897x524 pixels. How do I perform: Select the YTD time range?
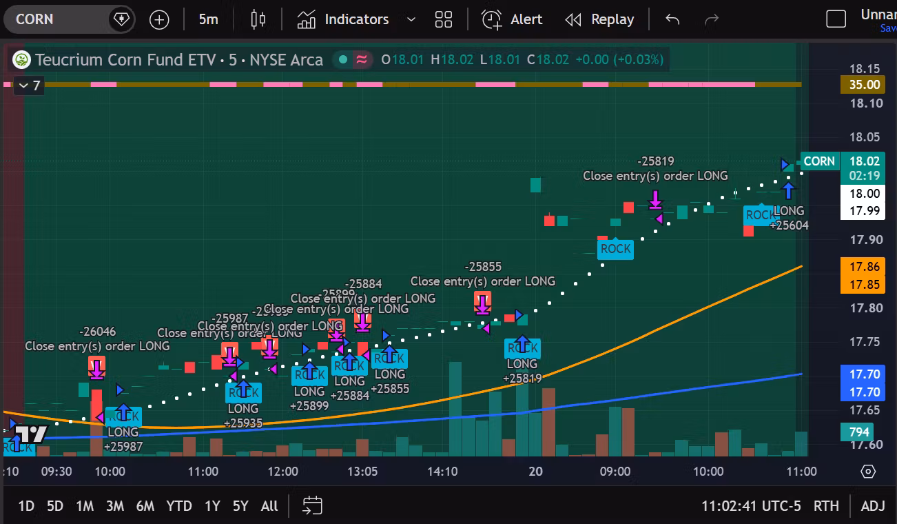(x=179, y=506)
